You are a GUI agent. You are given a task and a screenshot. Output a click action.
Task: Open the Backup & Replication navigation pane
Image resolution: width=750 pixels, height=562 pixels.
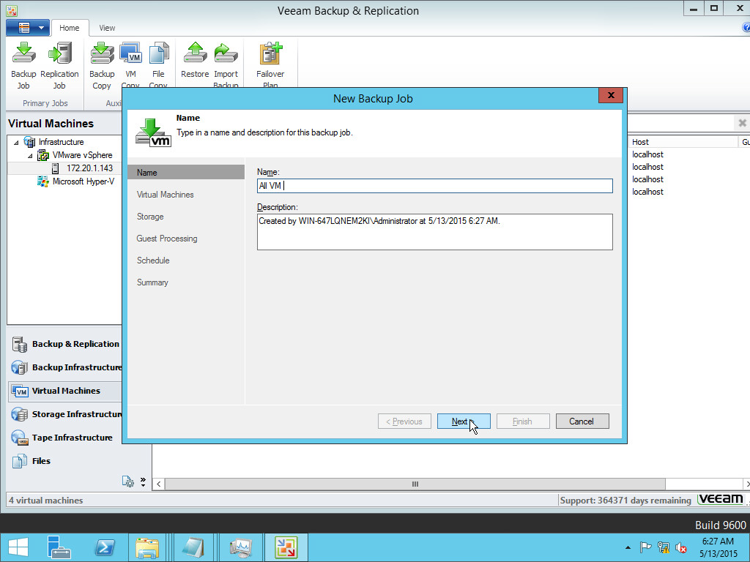click(x=65, y=344)
